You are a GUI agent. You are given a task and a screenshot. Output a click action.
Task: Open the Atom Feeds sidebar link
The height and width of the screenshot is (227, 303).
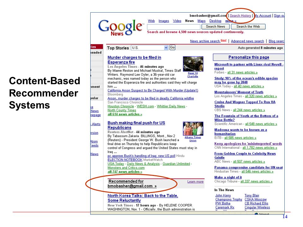(94, 143)
